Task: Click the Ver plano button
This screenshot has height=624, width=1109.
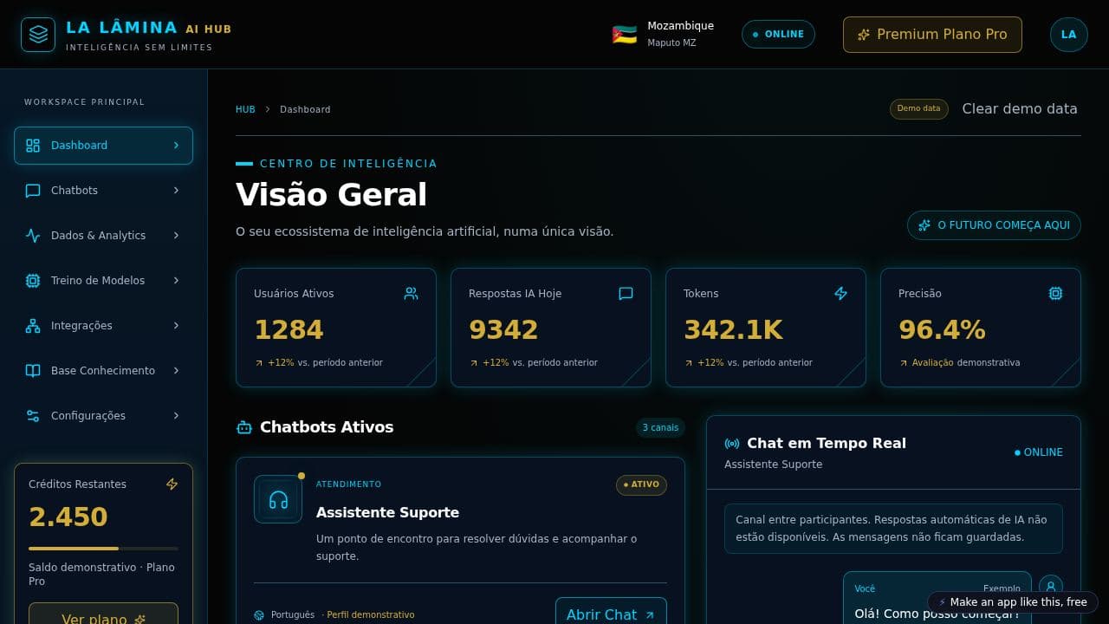Action: point(103,614)
